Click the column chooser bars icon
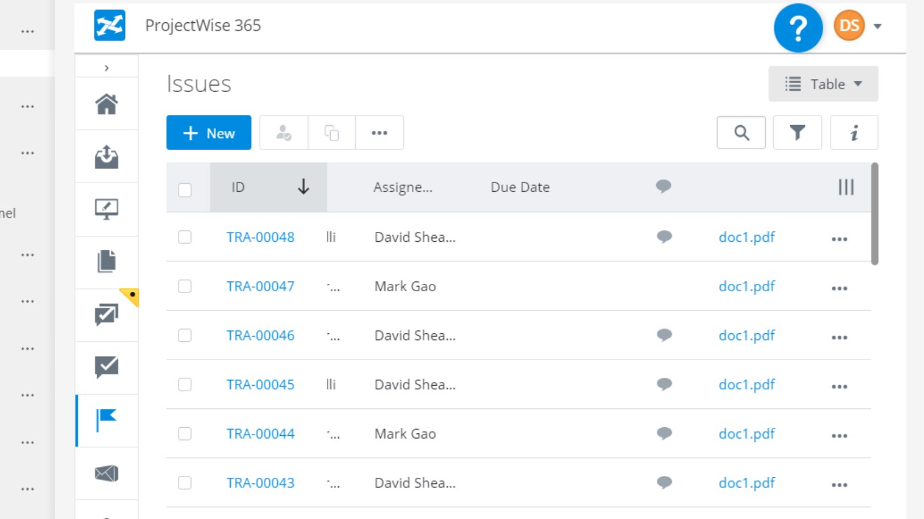Viewport: 924px width, 519px height. coord(846,187)
